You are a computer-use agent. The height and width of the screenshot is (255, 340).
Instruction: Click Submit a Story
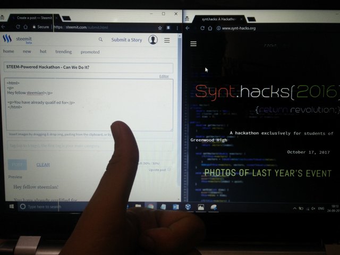pyautogui.click(x=126, y=40)
